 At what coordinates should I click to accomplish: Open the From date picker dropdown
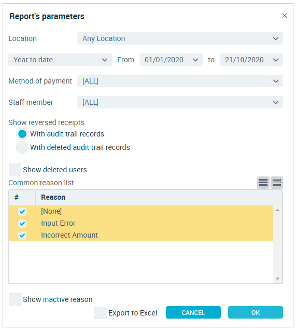171,60
